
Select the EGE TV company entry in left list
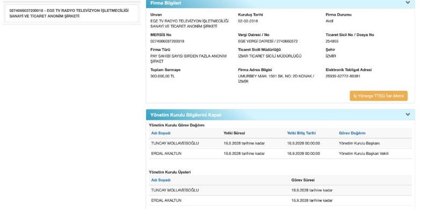[x=71, y=13]
